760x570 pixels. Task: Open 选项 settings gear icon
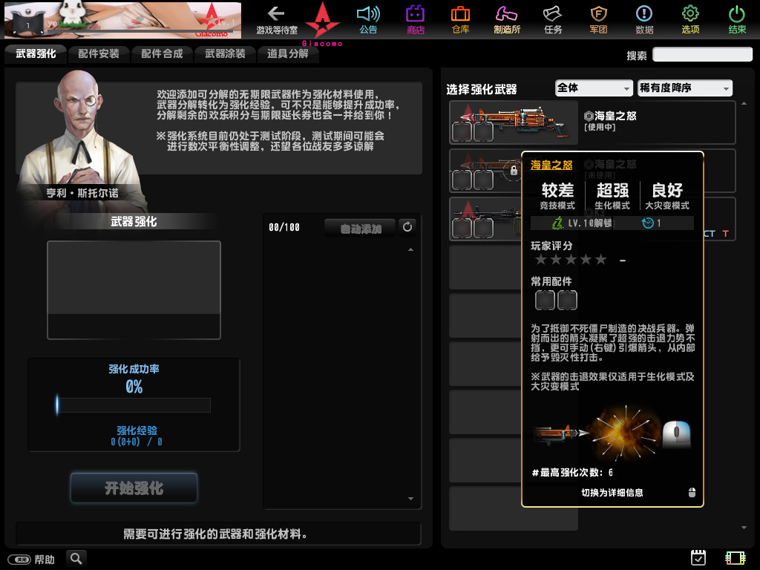point(690,19)
